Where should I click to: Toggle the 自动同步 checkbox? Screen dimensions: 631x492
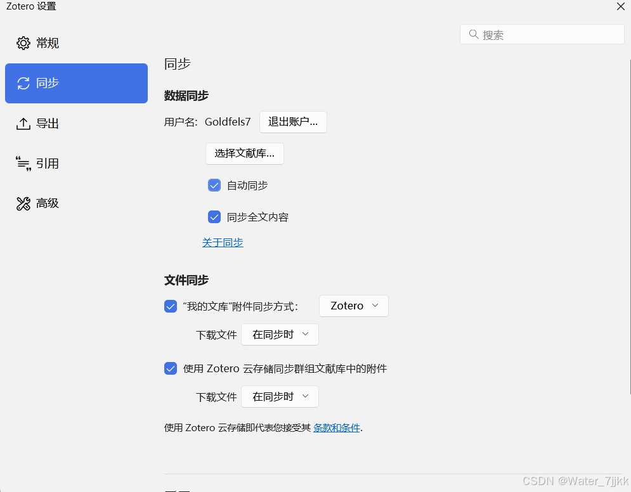click(x=214, y=186)
